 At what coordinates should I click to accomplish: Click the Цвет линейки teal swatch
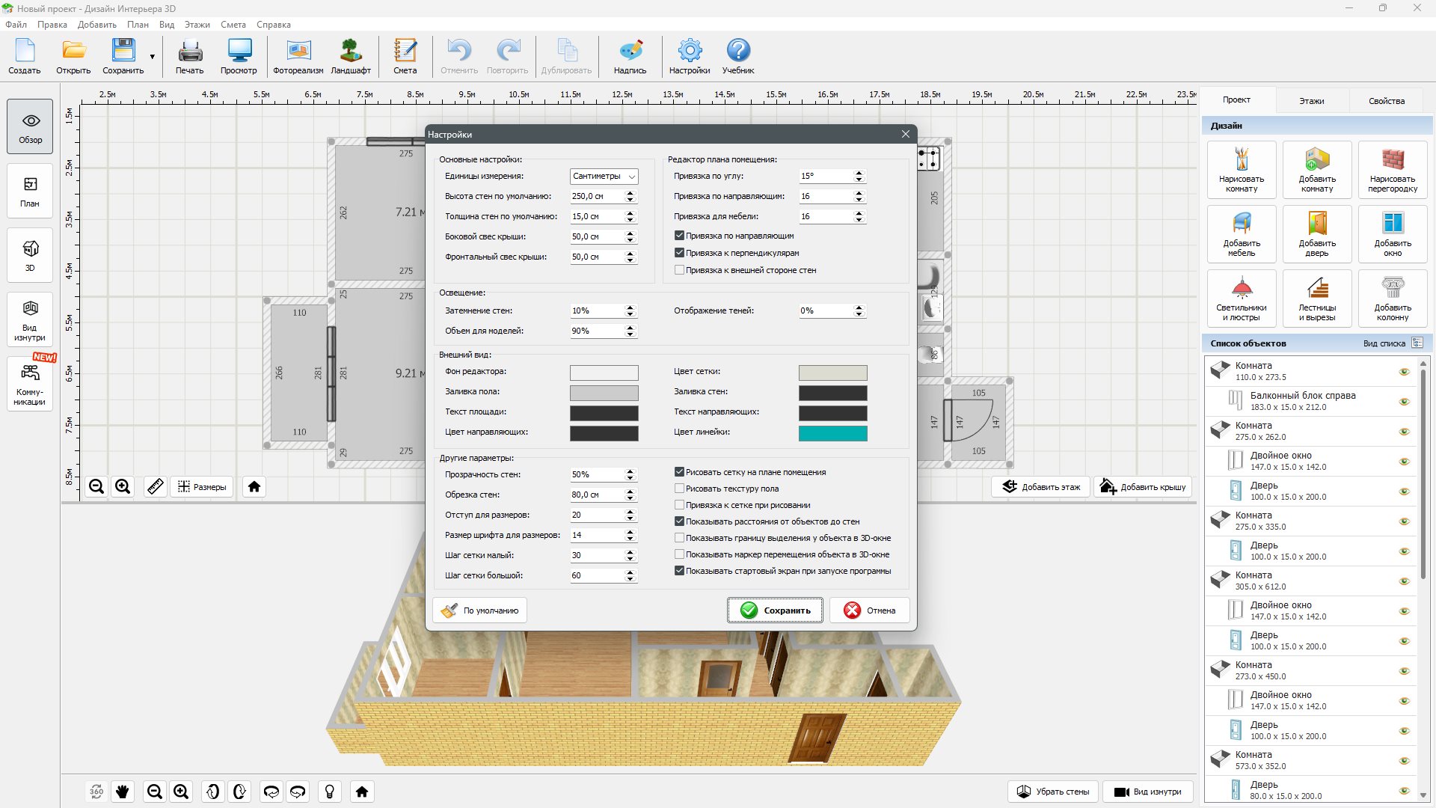[832, 433]
